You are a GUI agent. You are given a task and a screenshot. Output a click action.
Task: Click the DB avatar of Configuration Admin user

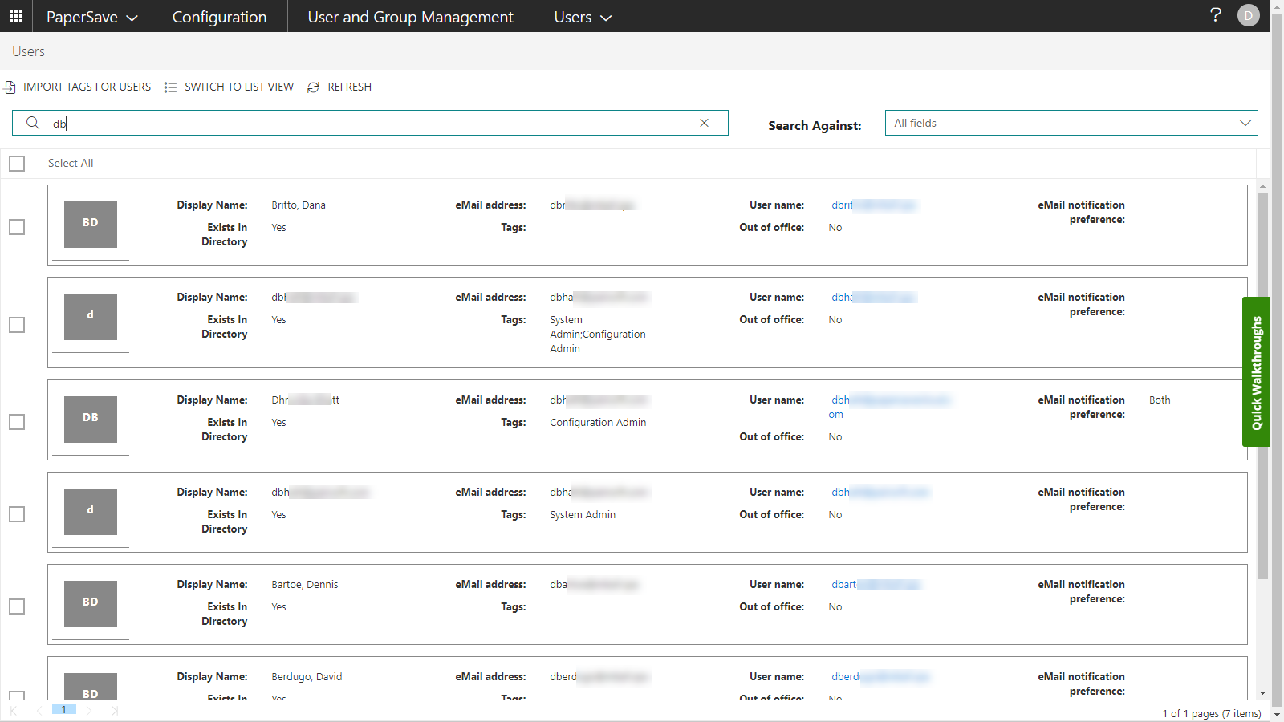pyautogui.click(x=91, y=419)
